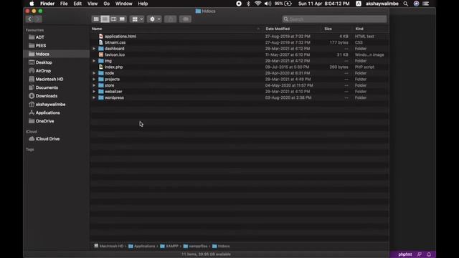Image resolution: width=459 pixels, height=258 pixels.
Task: Open the View menu
Action: click(x=93, y=4)
